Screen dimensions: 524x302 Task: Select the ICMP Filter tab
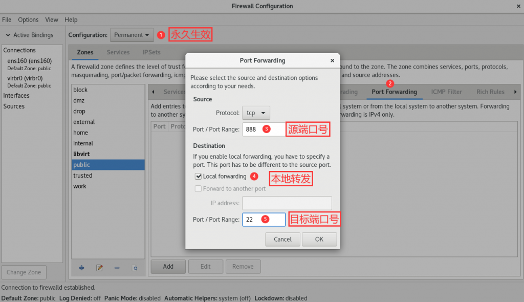click(x=446, y=92)
